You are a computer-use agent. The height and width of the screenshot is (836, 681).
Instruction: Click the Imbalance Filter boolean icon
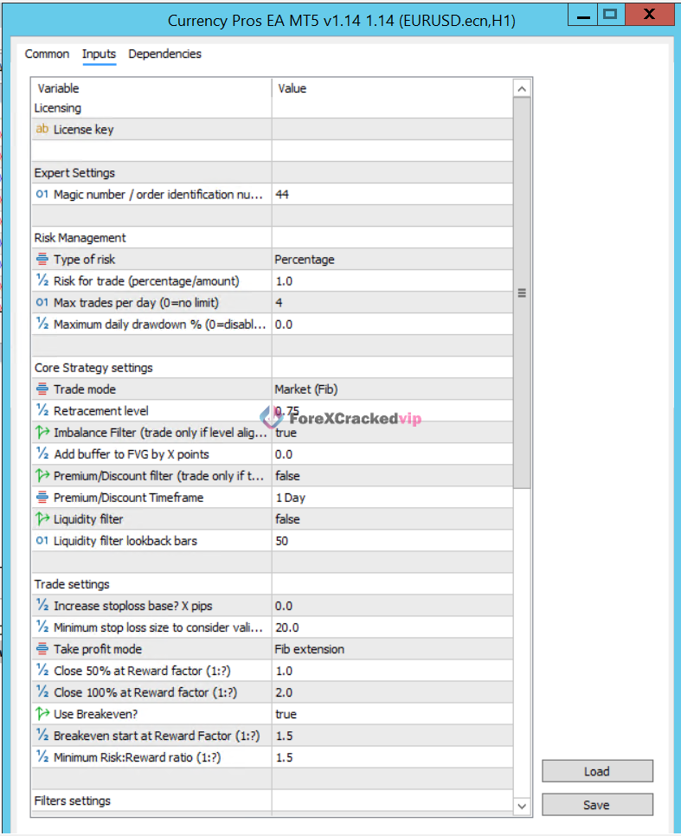[42, 433]
